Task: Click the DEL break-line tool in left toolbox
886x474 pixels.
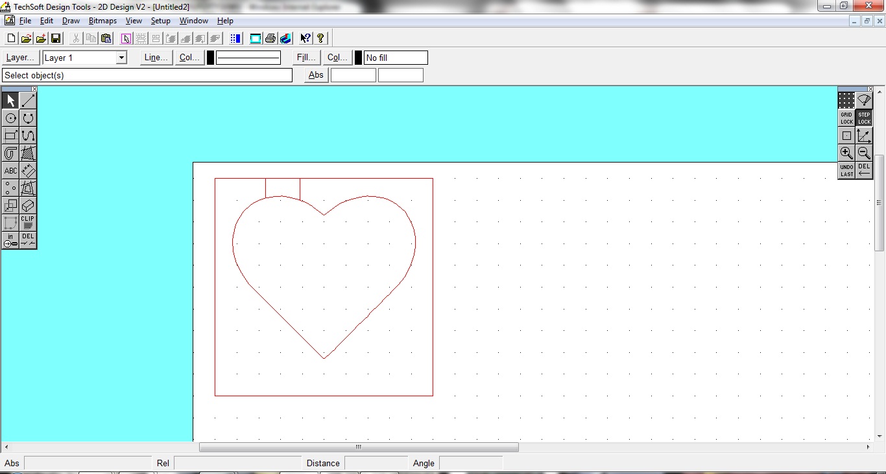Action: [x=28, y=240]
